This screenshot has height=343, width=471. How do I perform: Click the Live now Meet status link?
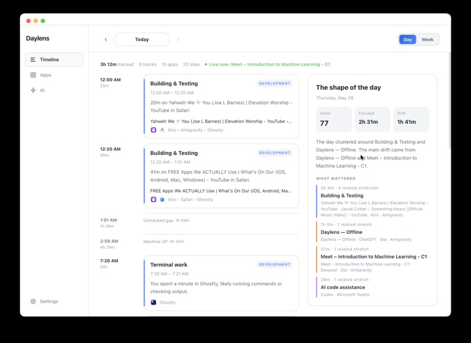(x=269, y=64)
